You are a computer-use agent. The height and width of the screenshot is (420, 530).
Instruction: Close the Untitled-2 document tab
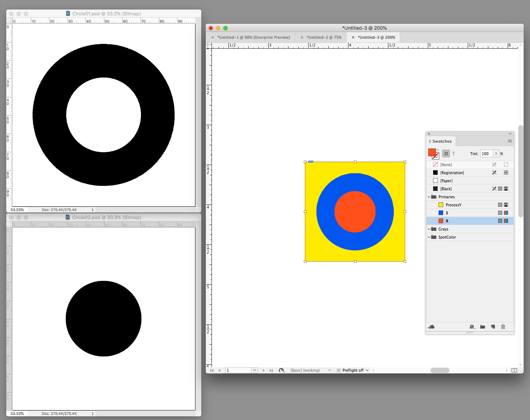(x=302, y=37)
